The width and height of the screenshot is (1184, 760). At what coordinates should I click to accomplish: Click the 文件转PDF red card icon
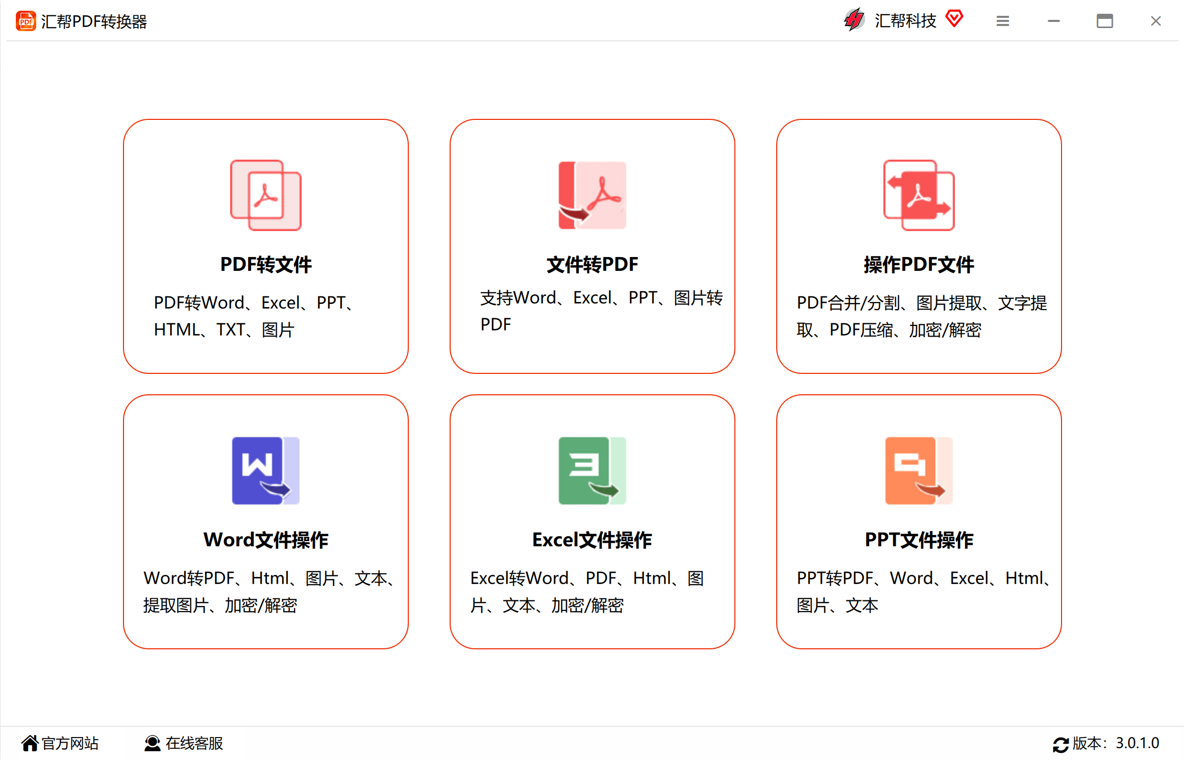pos(592,195)
